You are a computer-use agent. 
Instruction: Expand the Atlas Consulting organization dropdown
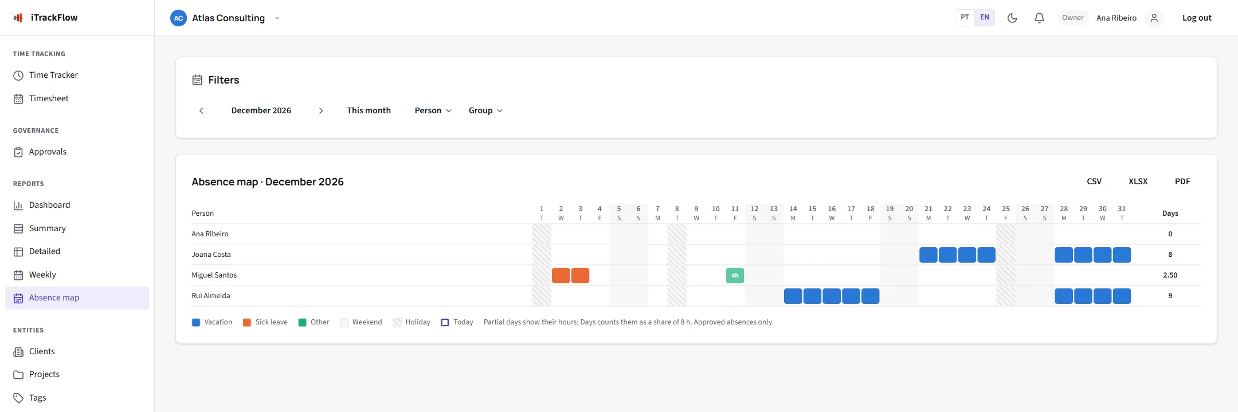pyautogui.click(x=277, y=18)
